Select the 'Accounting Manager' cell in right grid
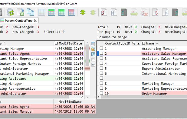 click(164, 49)
